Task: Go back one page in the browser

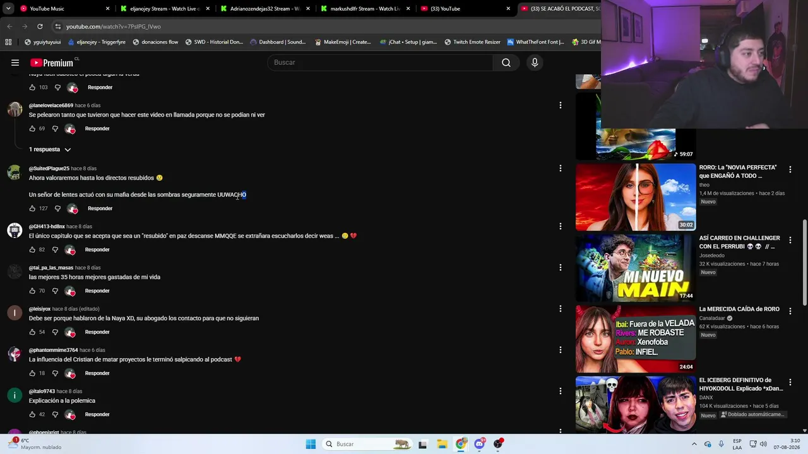Action: tap(9, 26)
